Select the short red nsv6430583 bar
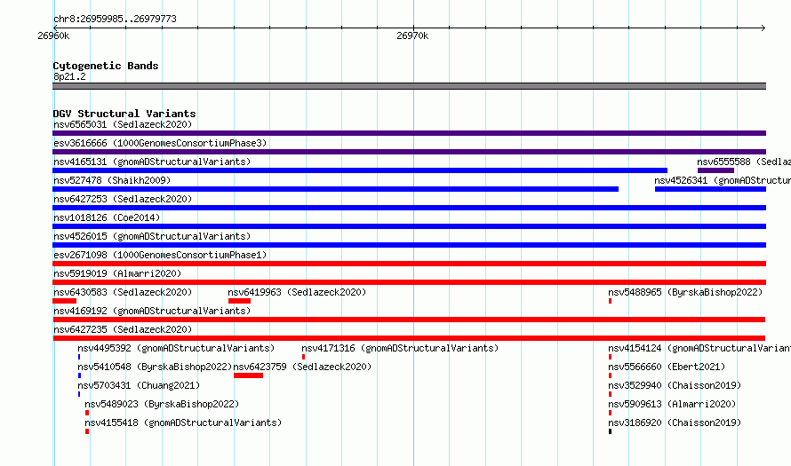 coord(64,301)
